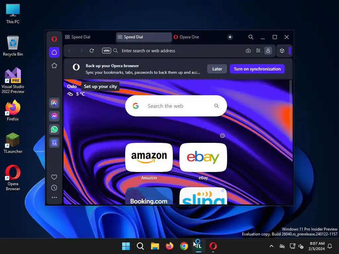This screenshot has width=339, height=254.
Task: Click Set up your city tooltip
Action: (100, 86)
